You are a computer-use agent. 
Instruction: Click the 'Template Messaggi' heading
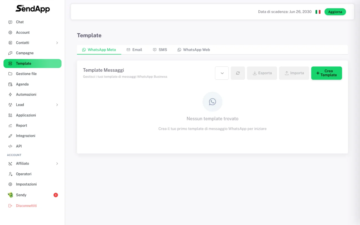pyautogui.click(x=103, y=70)
